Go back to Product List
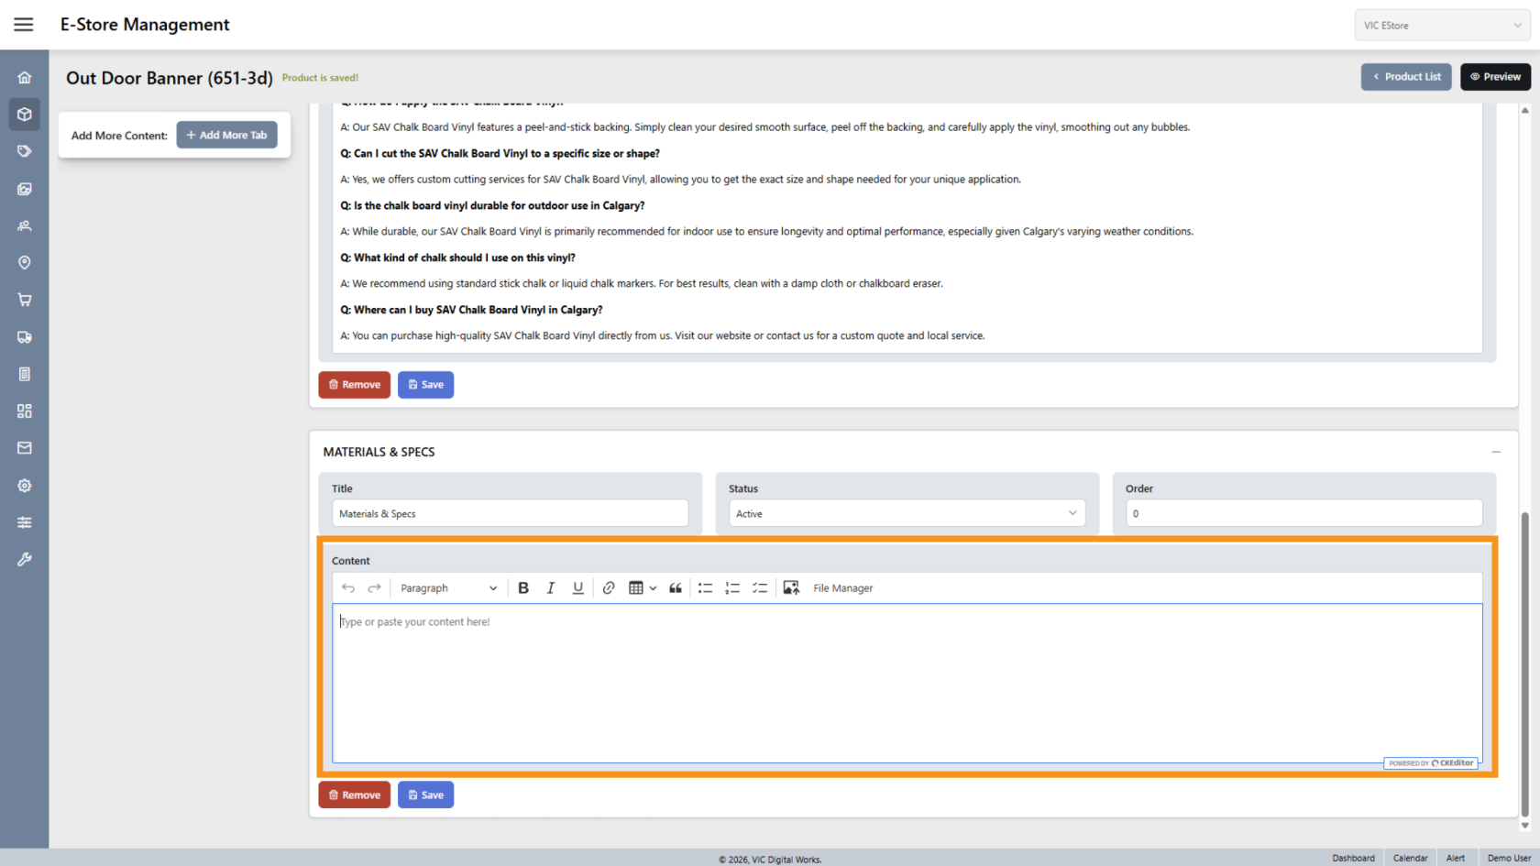Screen dimensions: 1540x866 (x=1406, y=77)
